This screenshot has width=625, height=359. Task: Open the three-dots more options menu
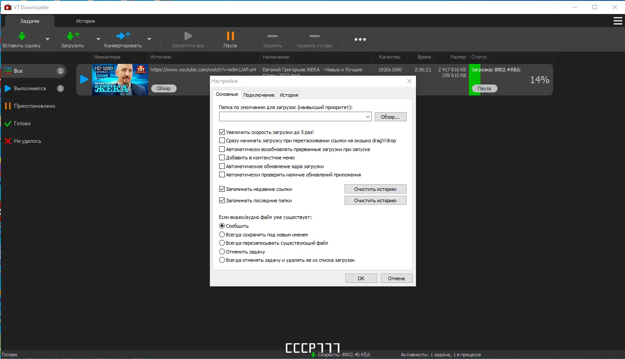(x=360, y=39)
